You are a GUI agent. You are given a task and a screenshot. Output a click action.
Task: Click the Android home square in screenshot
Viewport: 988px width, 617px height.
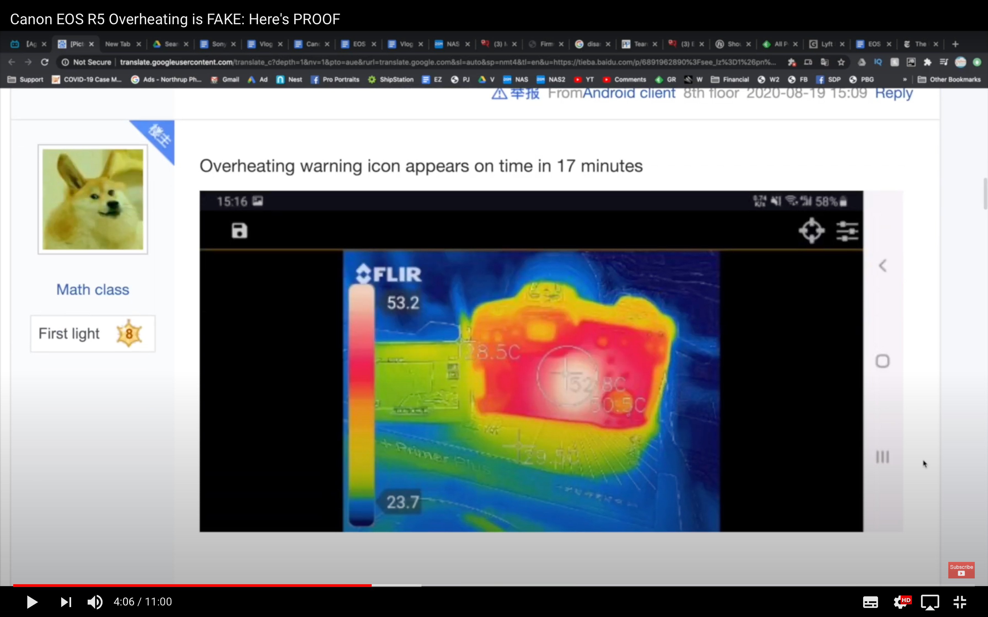(883, 361)
